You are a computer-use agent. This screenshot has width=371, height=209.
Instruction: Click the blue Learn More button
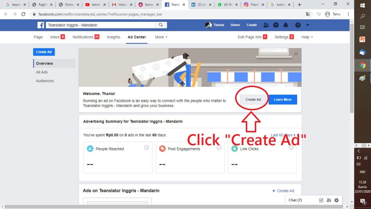click(283, 99)
